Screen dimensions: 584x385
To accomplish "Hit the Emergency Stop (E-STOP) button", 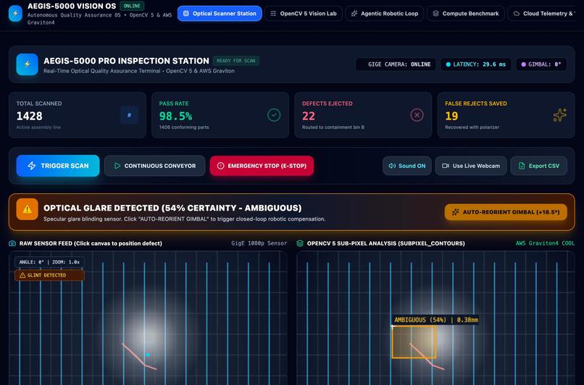I will 262,166.
